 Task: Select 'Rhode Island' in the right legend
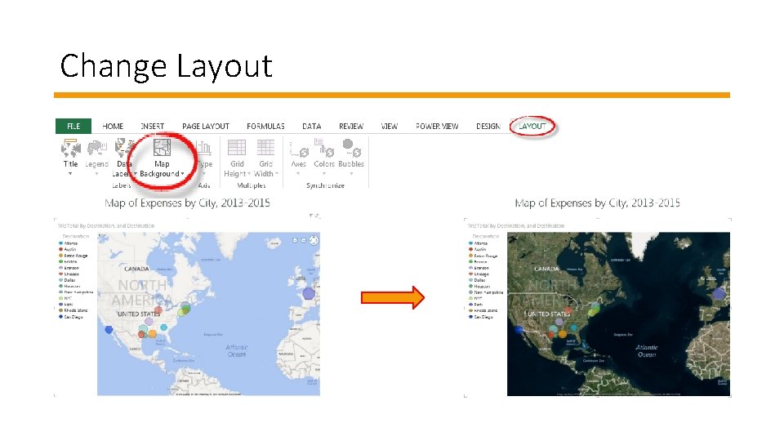click(486, 310)
